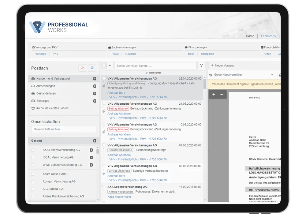Open the Baufi link

pos(191,54)
